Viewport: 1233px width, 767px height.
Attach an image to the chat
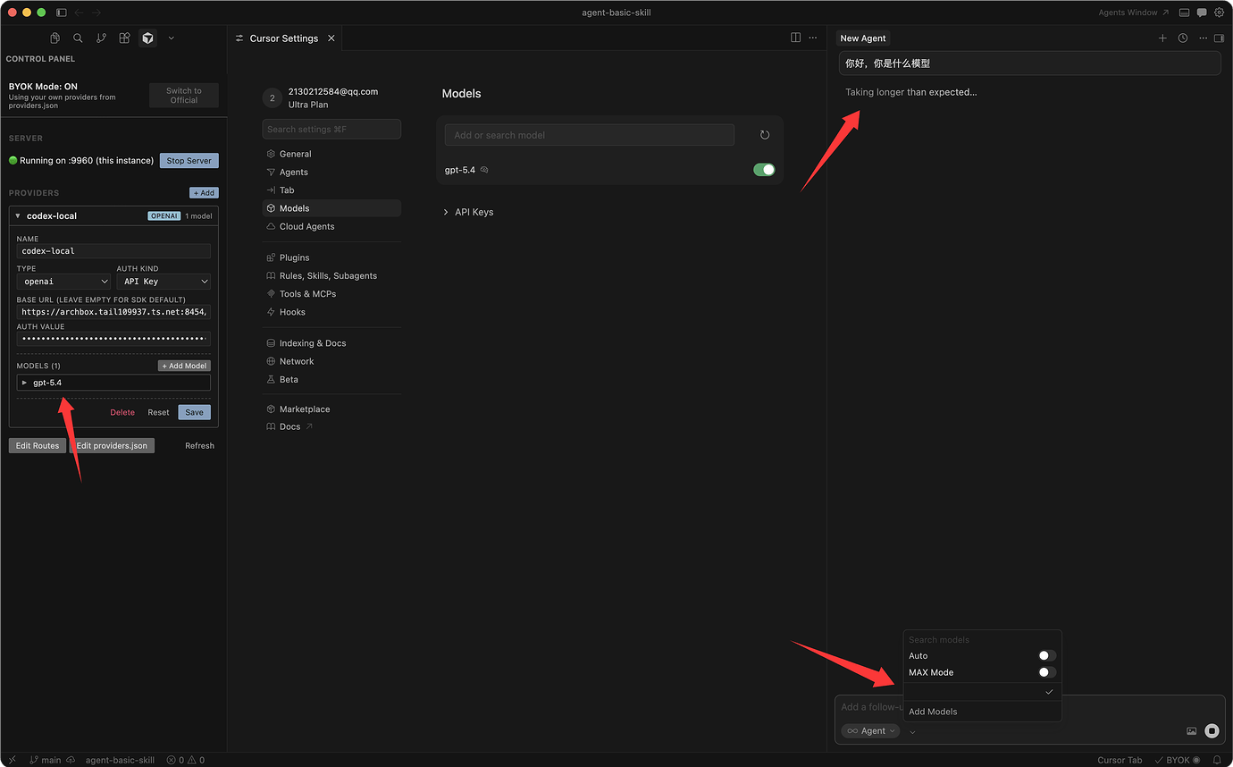(1191, 731)
